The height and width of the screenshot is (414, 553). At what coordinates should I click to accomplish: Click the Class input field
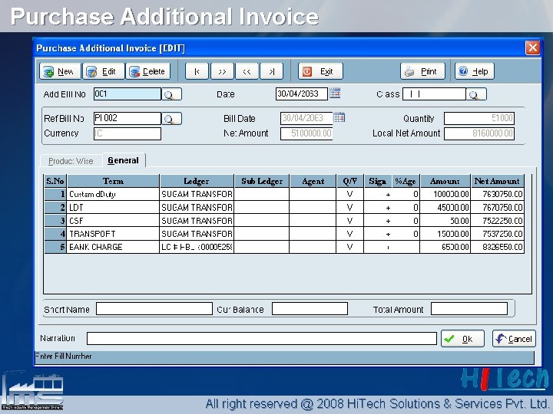coord(434,94)
